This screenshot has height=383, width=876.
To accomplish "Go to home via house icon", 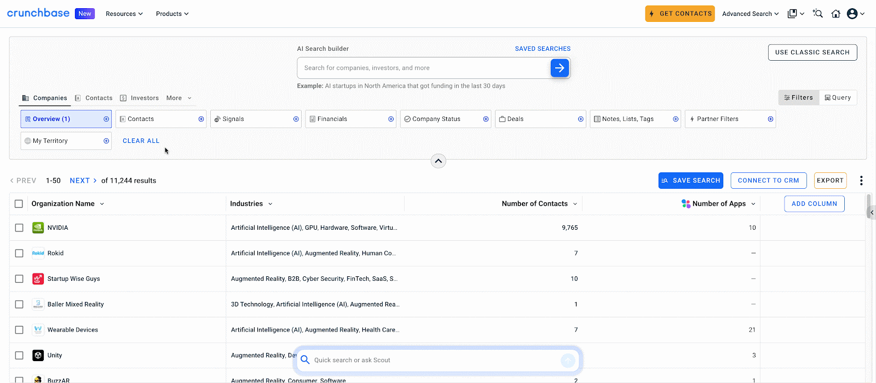I will coord(835,14).
